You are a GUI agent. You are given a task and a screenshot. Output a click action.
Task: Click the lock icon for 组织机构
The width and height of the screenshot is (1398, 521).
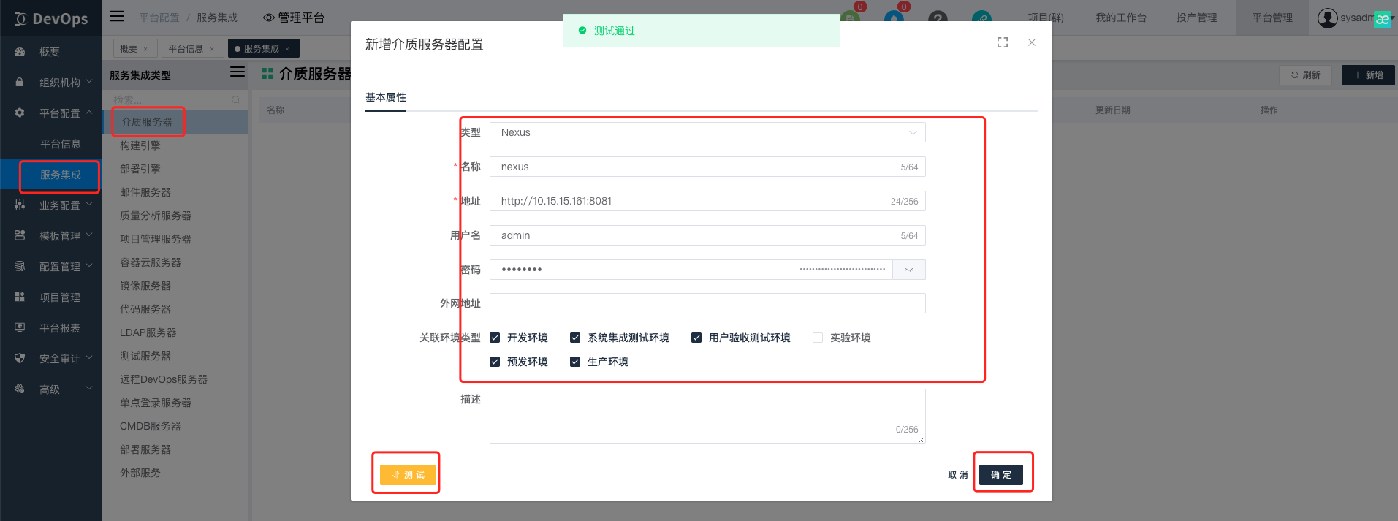(x=20, y=83)
